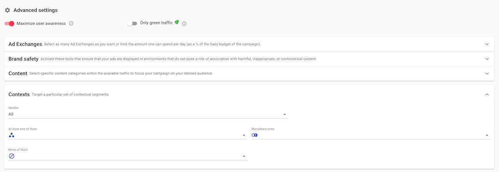Click info icon beside Only green traffic
499x172 pixels.
[184, 23]
